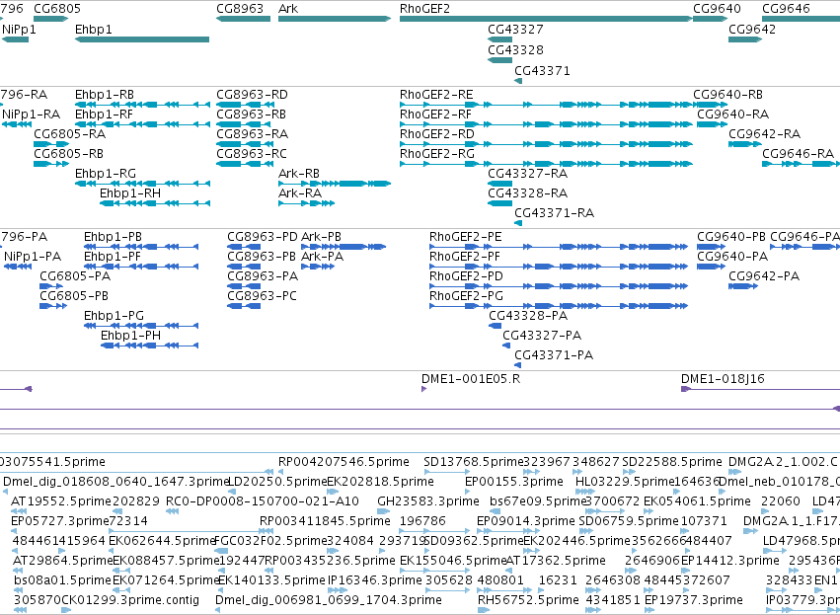Select the CG6805-RB transcript label
The height and width of the screenshot is (615, 840).
(68, 154)
